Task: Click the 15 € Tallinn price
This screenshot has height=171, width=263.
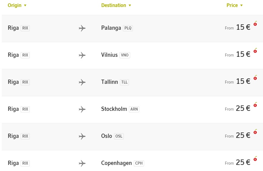Action: tap(243, 81)
